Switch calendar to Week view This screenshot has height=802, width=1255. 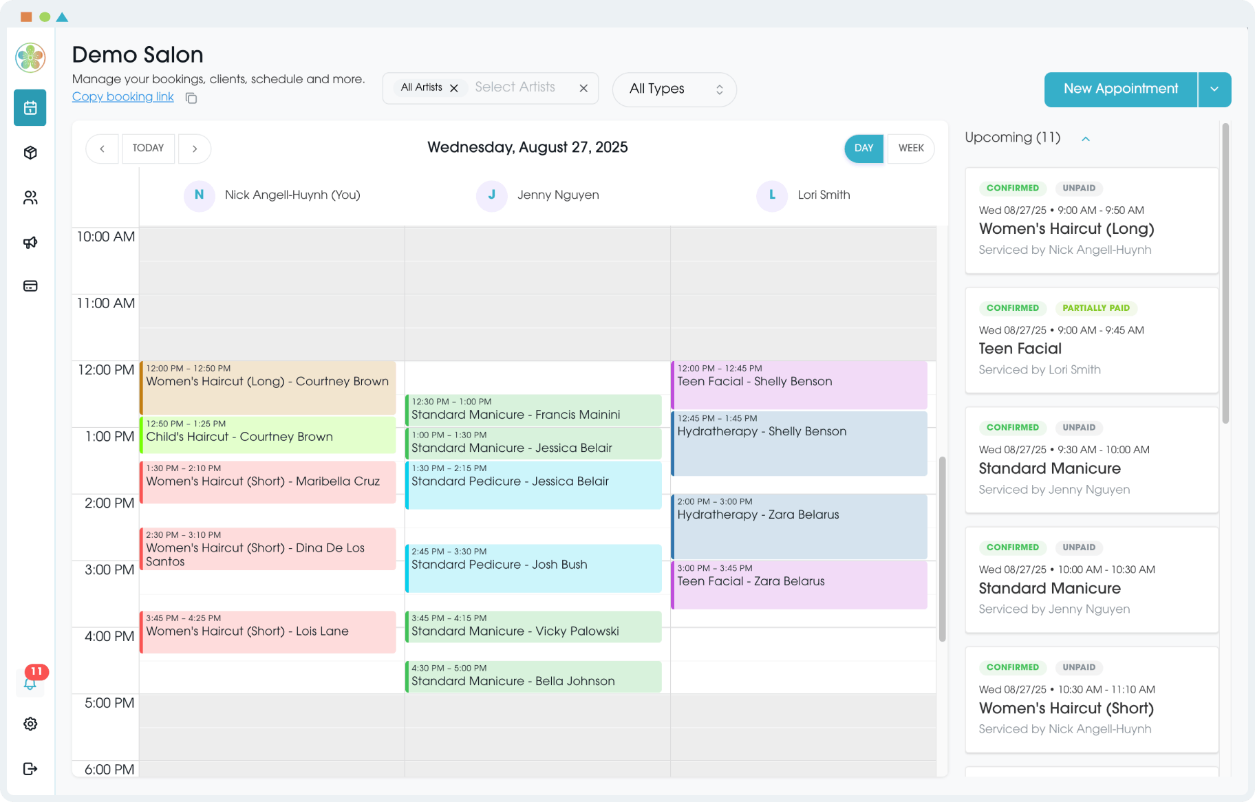[911, 149]
